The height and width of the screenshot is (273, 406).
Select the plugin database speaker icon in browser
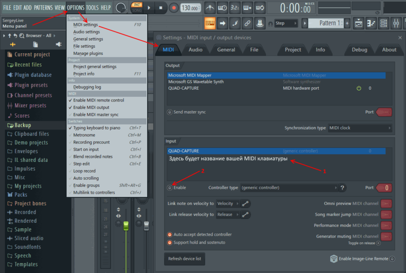click(x=59, y=45)
